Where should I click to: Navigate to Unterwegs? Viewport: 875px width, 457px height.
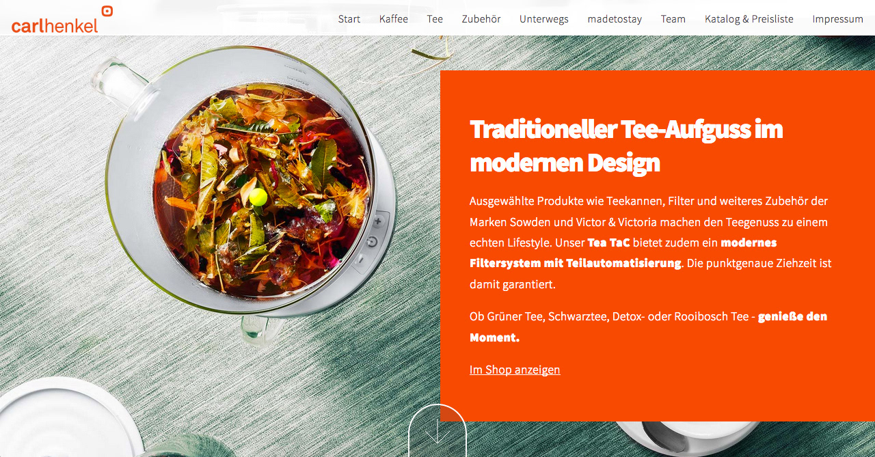pos(544,18)
